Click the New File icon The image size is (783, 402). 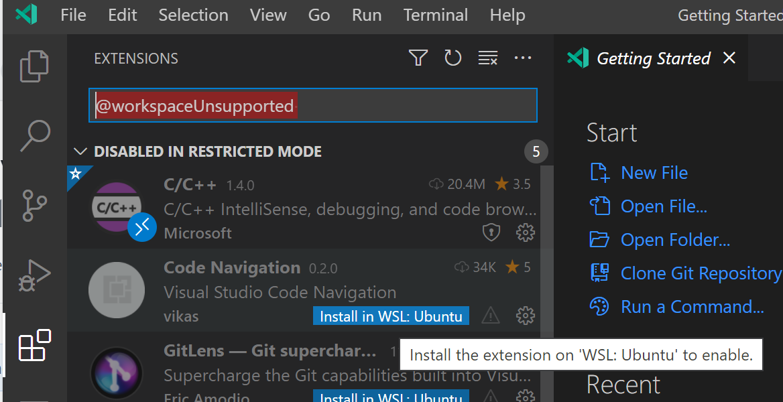(x=600, y=172)
